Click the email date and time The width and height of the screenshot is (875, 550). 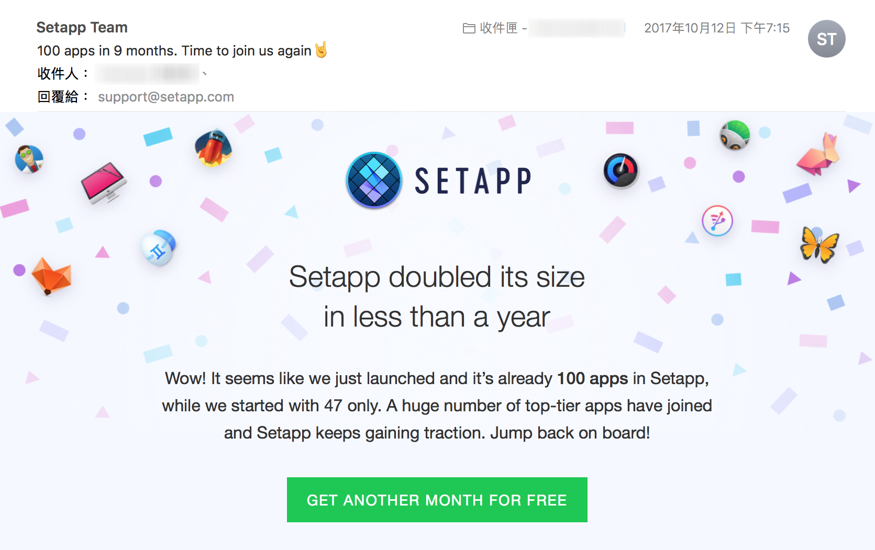(716, 28)
